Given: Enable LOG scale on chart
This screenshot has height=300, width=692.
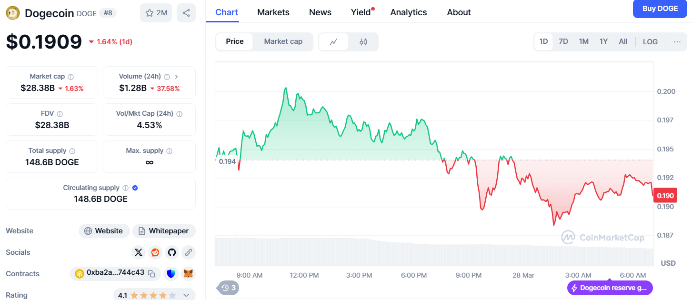Looking at the screenshot, I should [x=650, y=42].
